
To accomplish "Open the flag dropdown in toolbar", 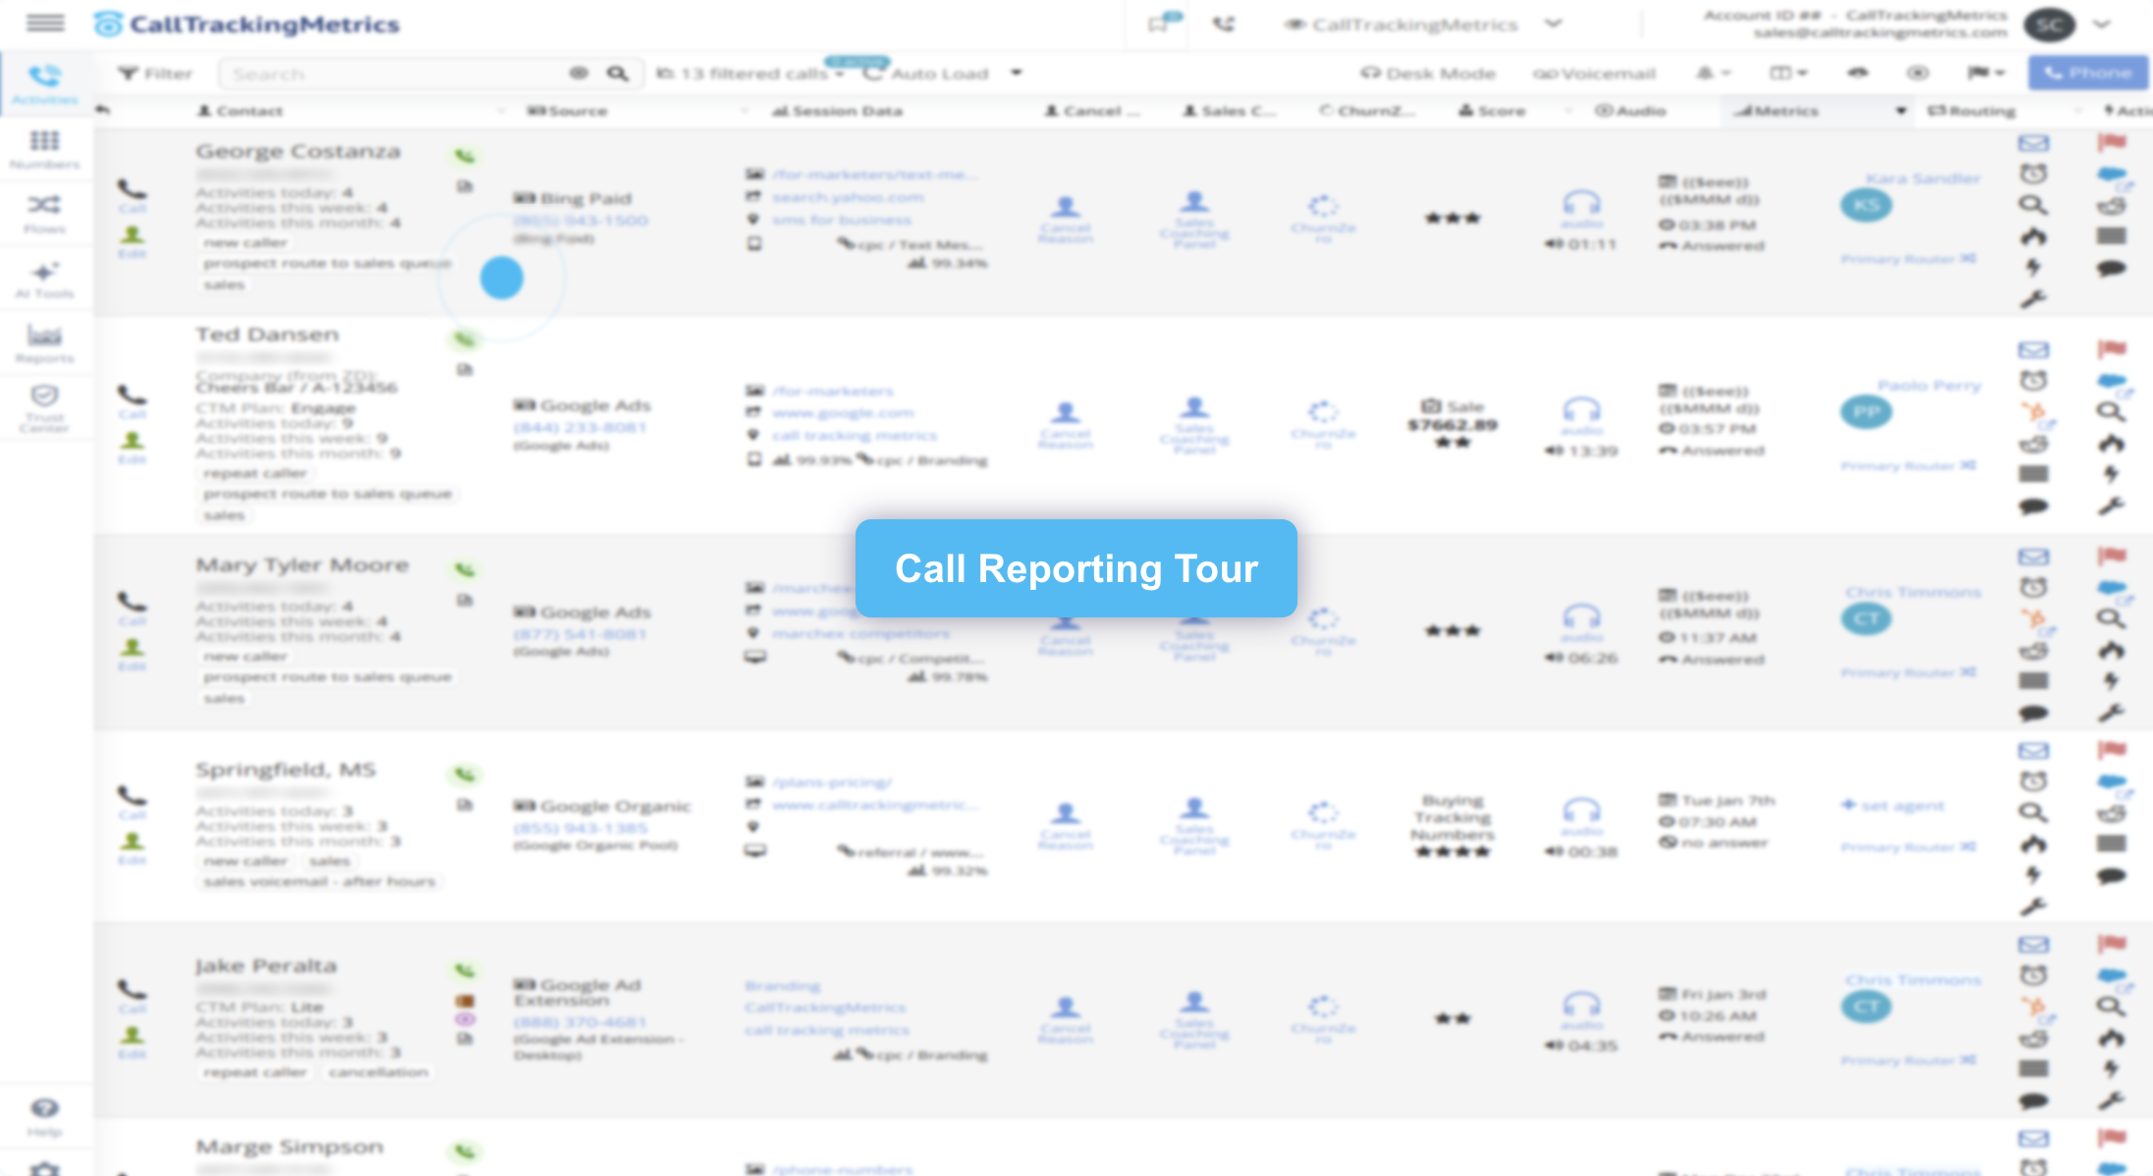I will (x=1985, y=73).
